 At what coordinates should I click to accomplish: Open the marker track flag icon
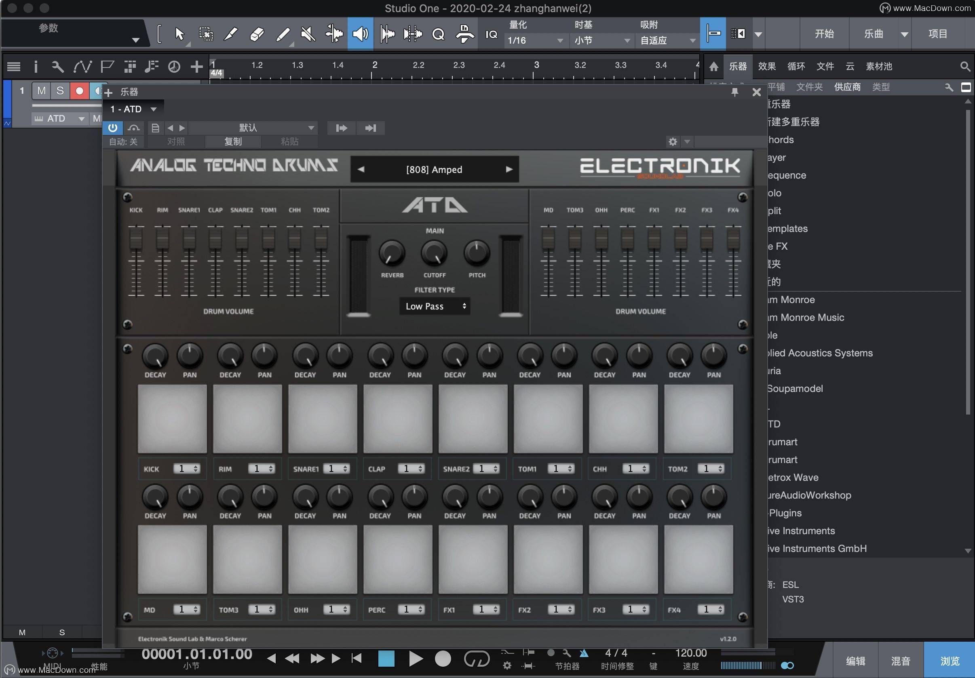point(107,67)
